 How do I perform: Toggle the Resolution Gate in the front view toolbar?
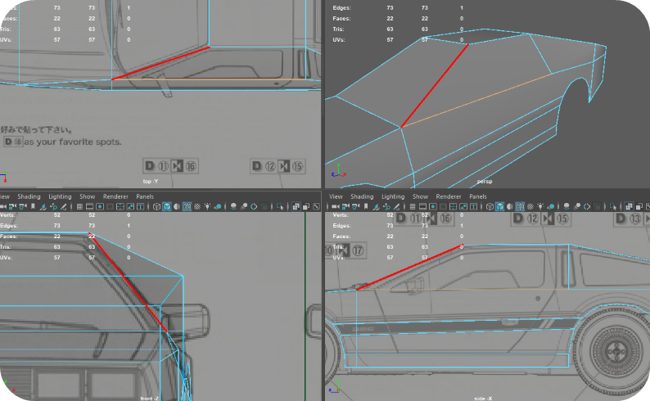(x=100, y=206)
